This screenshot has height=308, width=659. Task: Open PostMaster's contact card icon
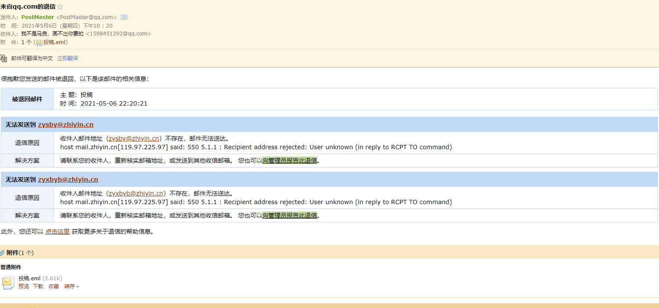(124, 17)
